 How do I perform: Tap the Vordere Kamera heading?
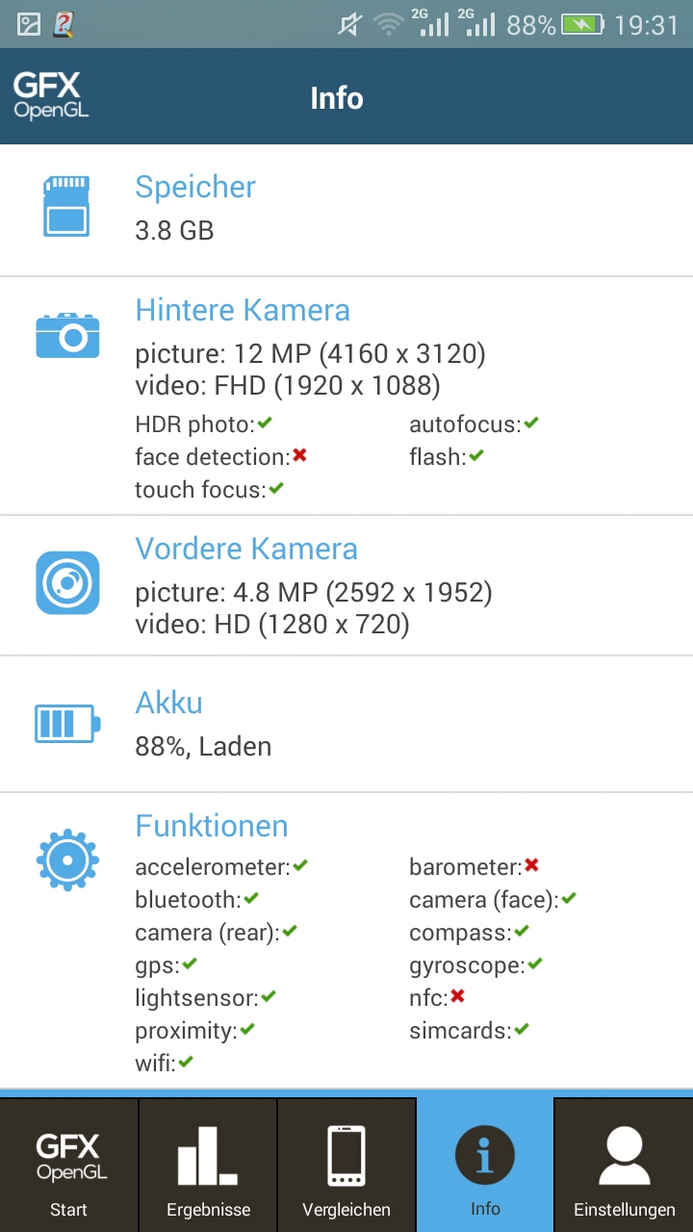click(246, 549)
